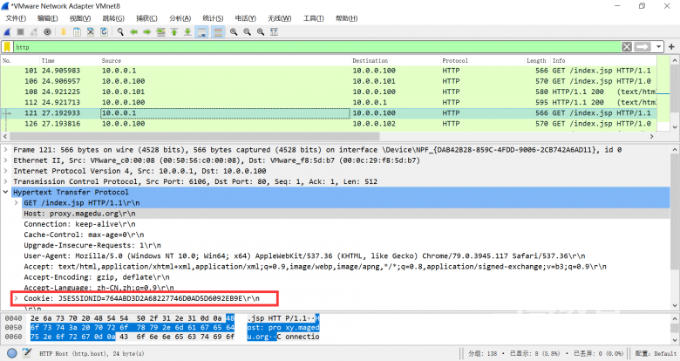Reload the capture file
680x361 pixels.
104,31
